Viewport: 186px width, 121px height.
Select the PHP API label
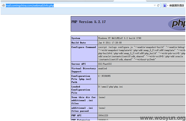(76, 115)
